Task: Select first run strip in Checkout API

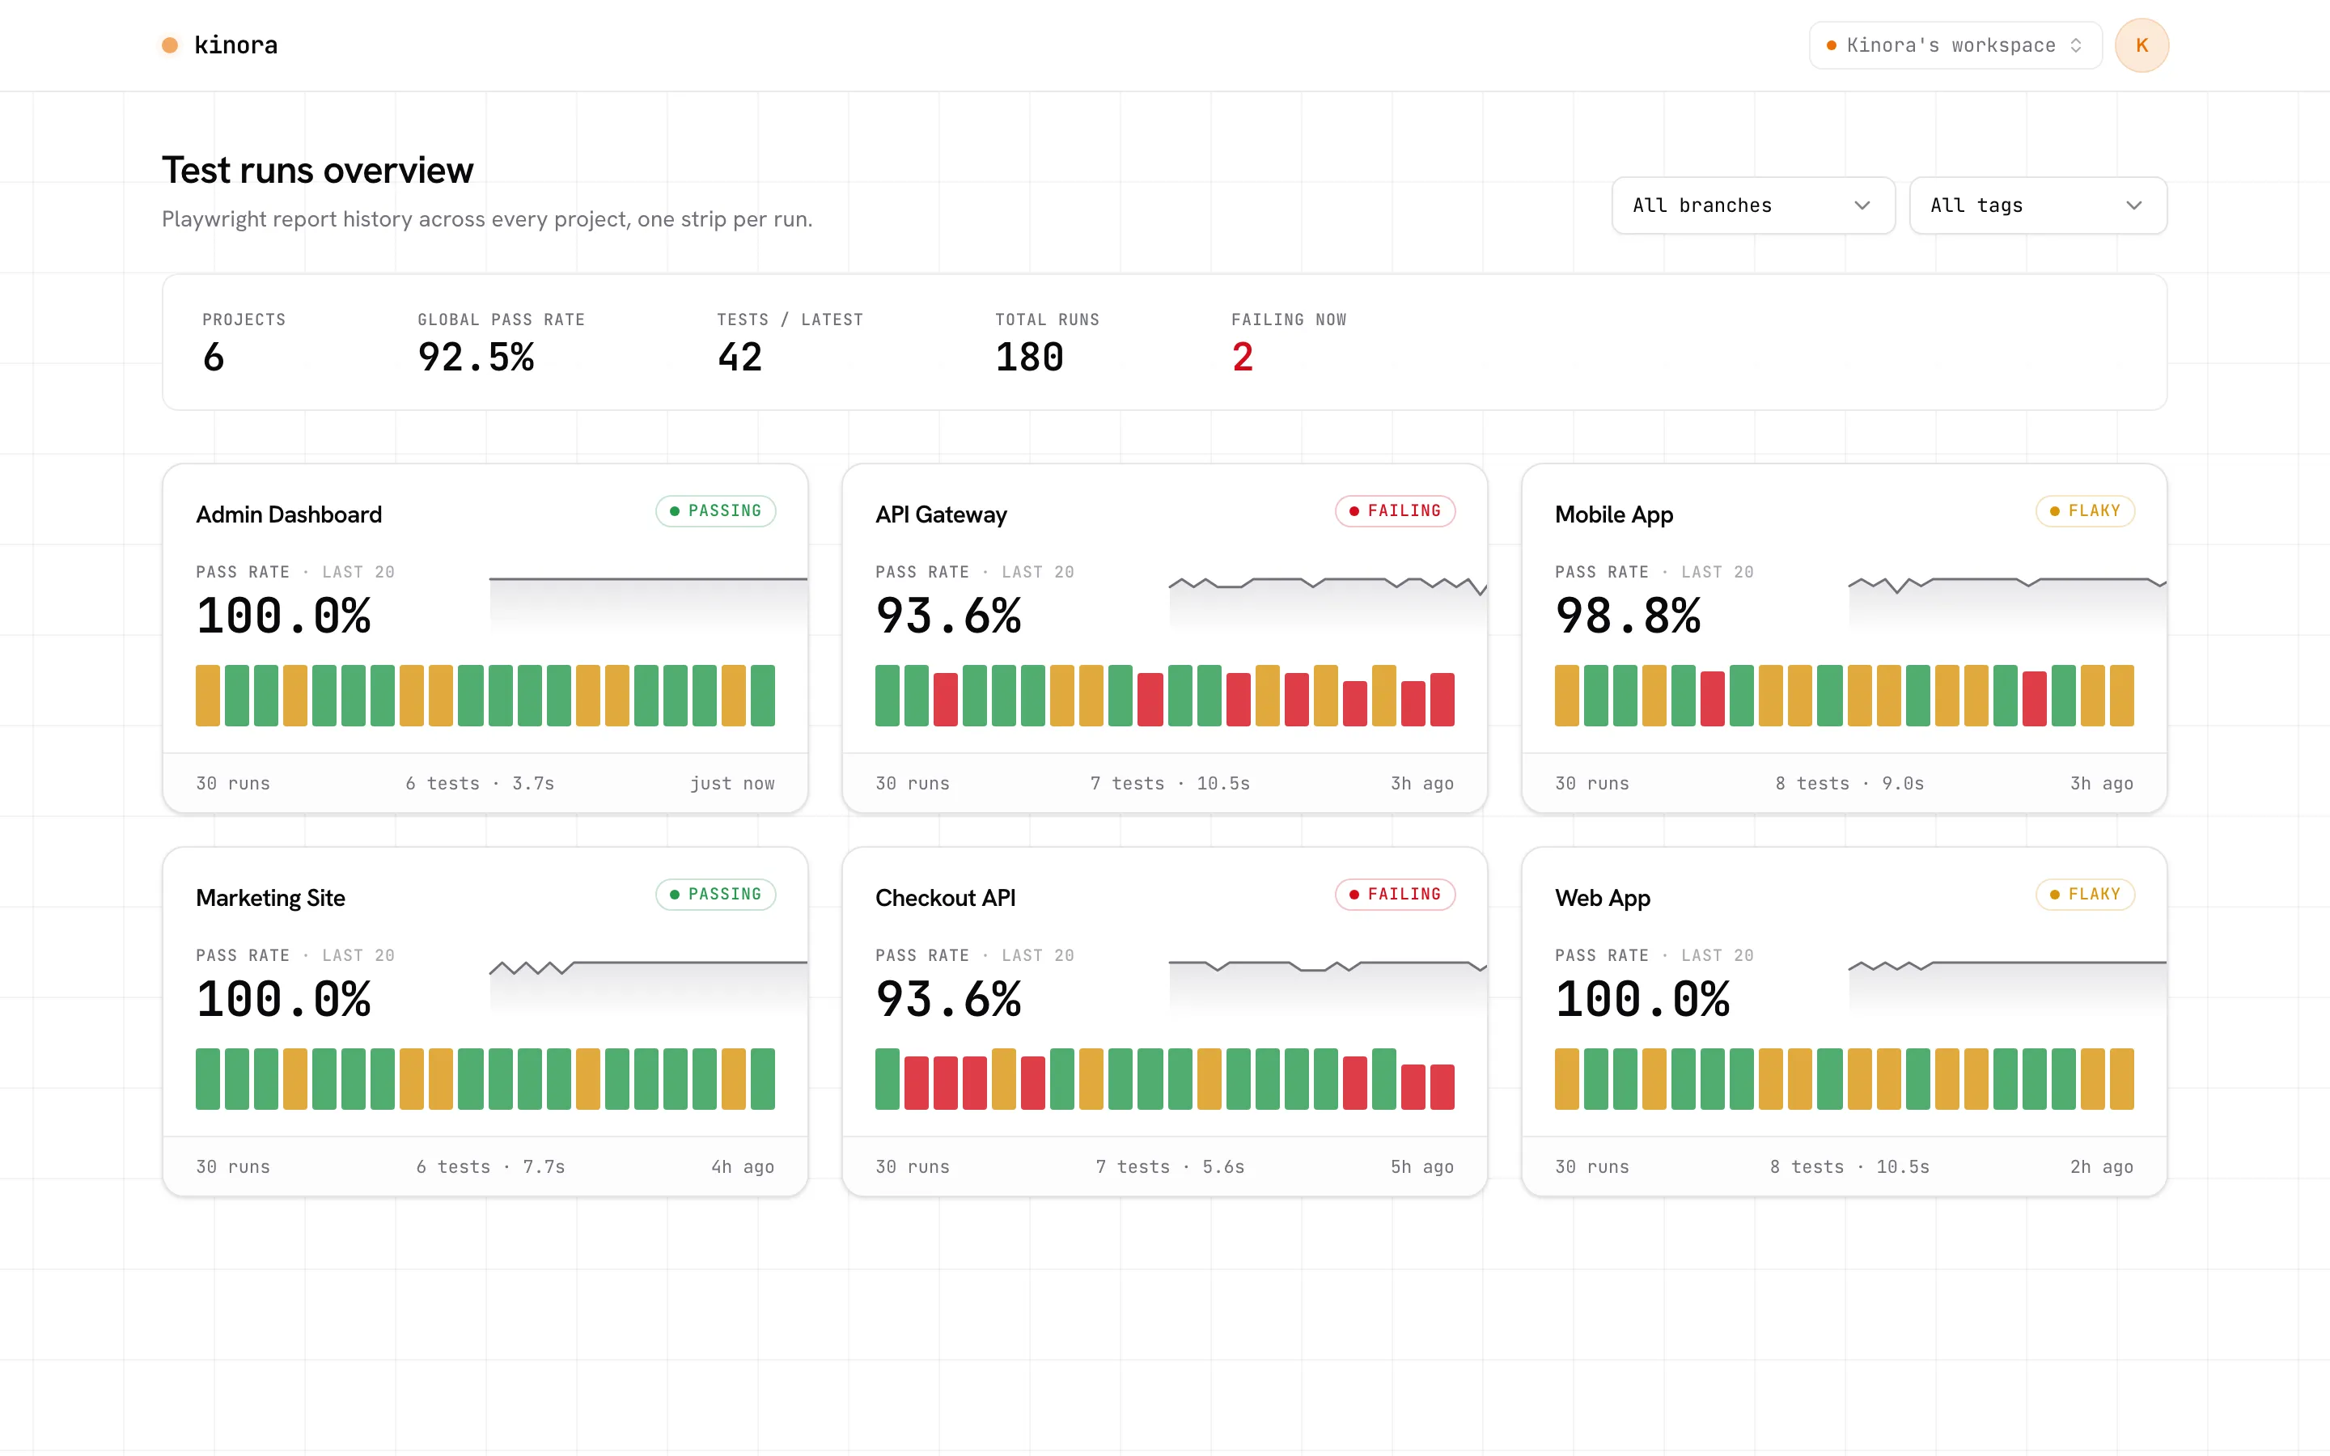Action: click(887, 1077)
